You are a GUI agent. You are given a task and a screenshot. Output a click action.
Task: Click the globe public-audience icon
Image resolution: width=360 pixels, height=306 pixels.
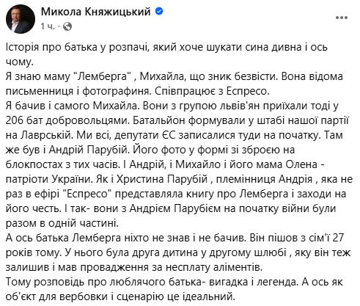click(x=67, y=26)
